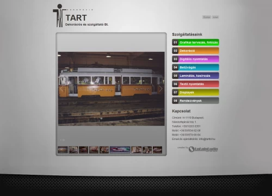Click the 'Kapcsolat' heading

pyautogui.click(x=181, y=111)
